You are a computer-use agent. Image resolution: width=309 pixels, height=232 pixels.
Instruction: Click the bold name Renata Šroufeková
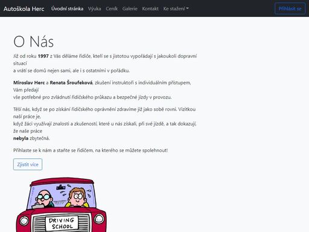pos(71,83)
